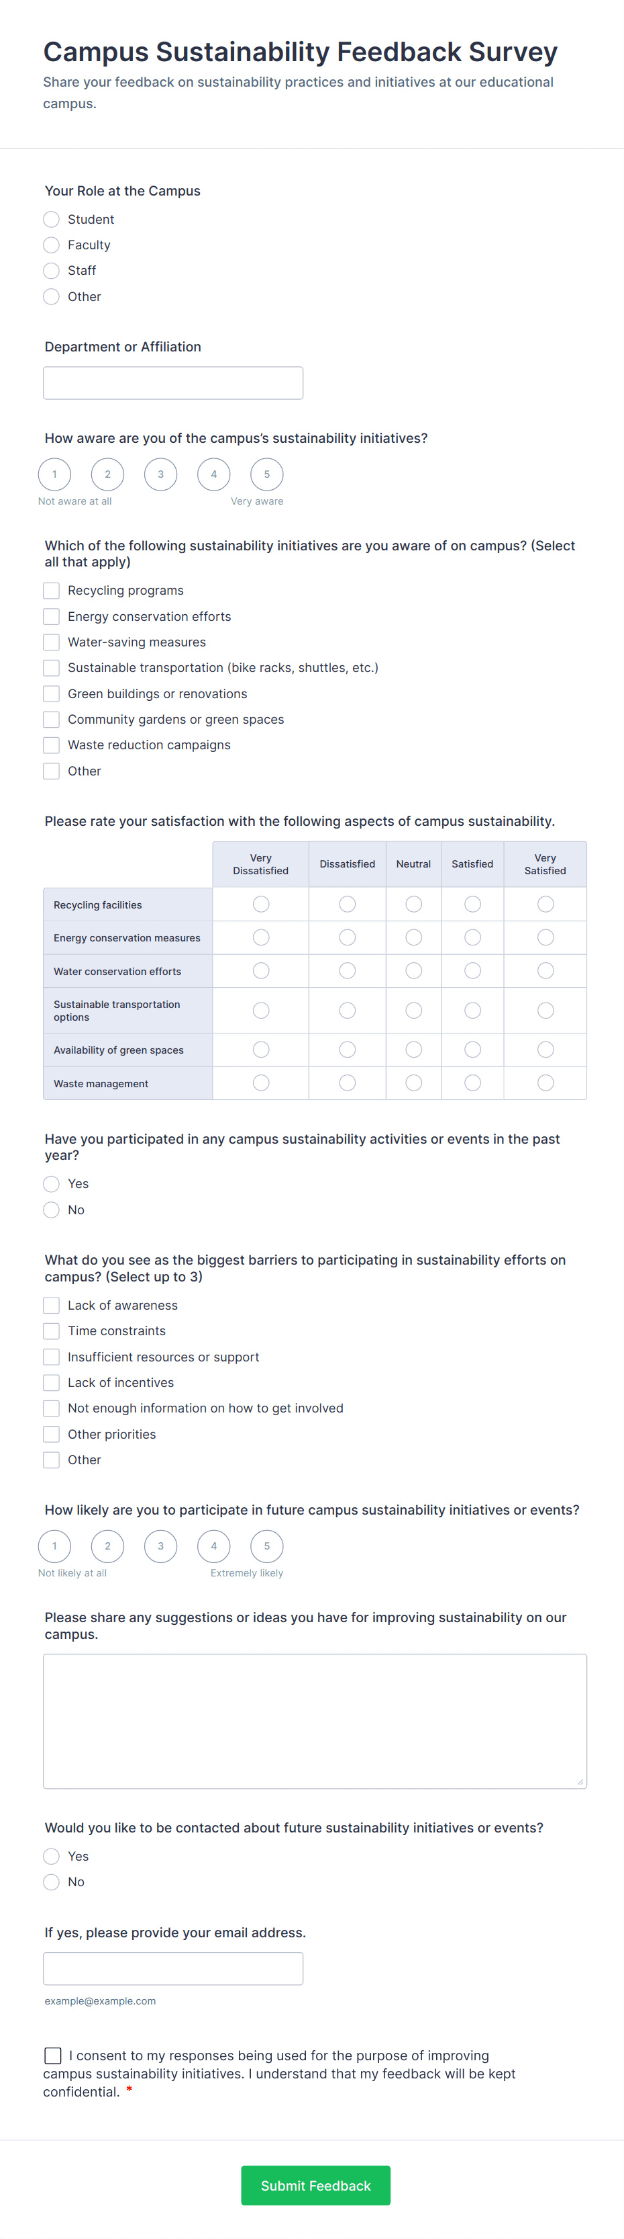Rate Availability of green spaces as Satisfied
This screenshot has width=624, height=2239.
point(472,1050)
